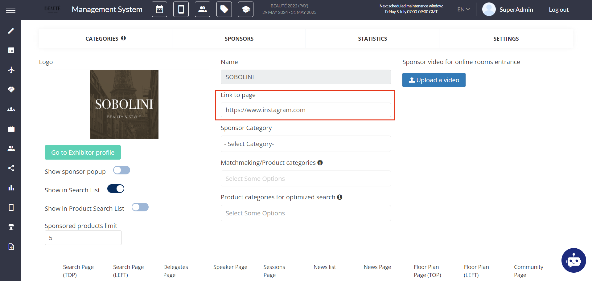592x281 pixels.
Task: Open the bar chart sidebar icon
Action: [x=11, y=188]
